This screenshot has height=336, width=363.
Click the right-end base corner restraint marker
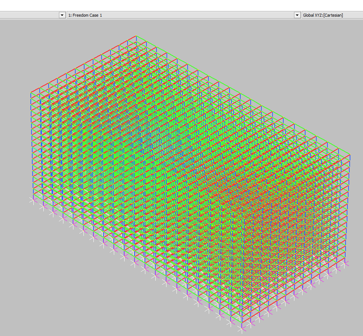tap(347, 264)
